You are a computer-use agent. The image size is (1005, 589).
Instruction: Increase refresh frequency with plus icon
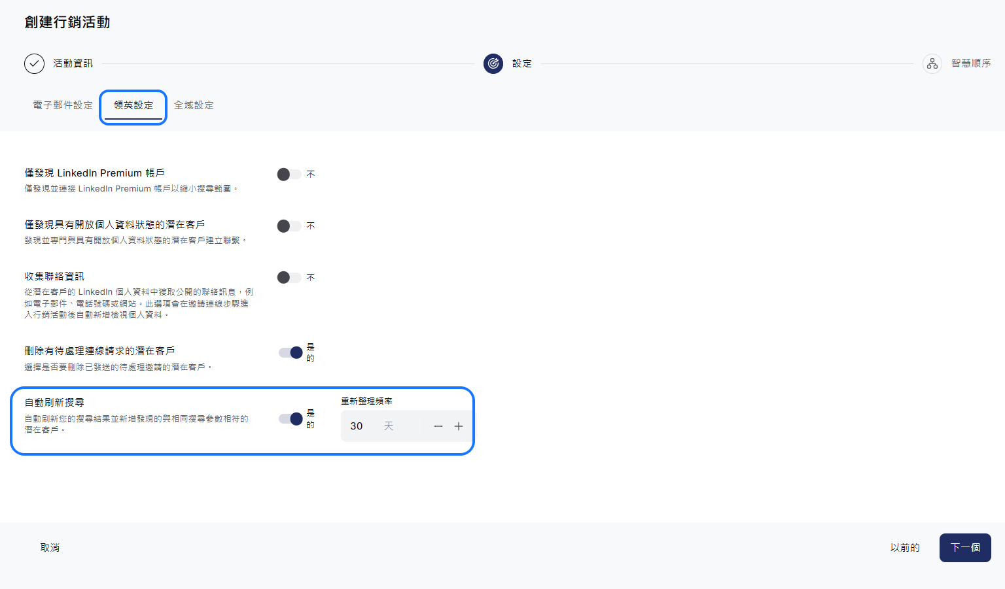(x=459, y=426)
